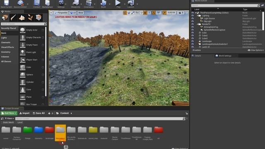Toggle rotation snapping angle icon
265x149 pixels.
tap(154, 13)
